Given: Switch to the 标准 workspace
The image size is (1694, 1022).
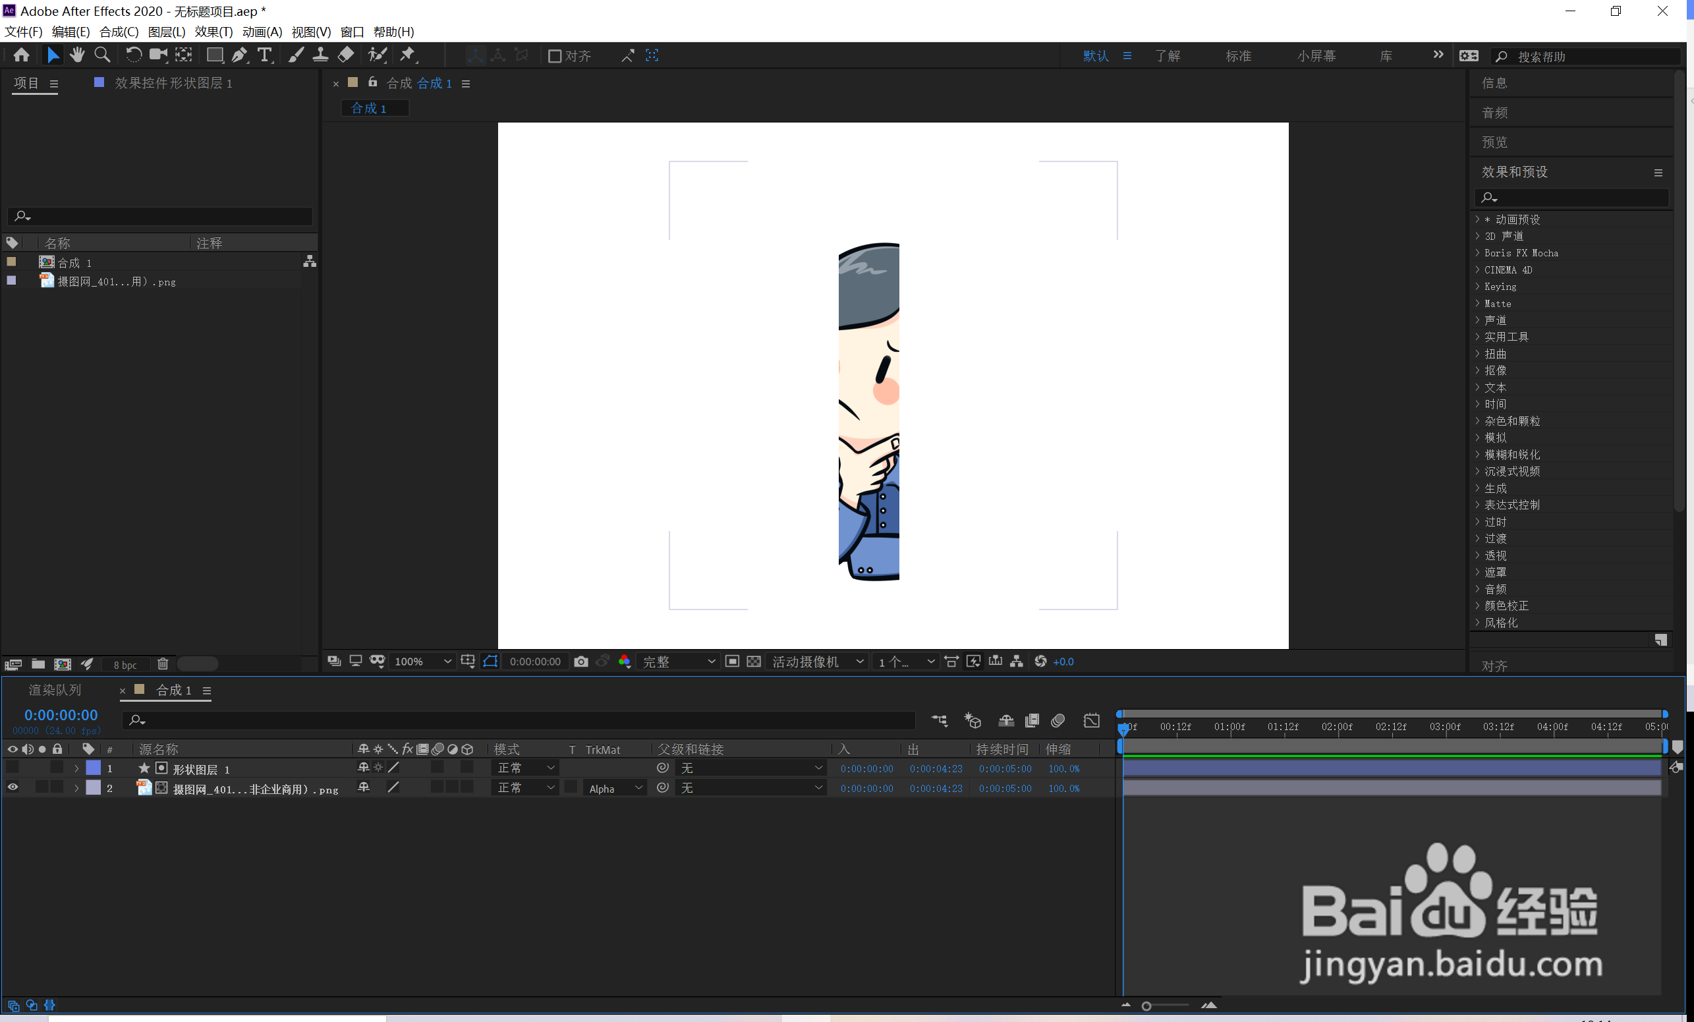Looking at the screenshot, I should [1238, 56].
